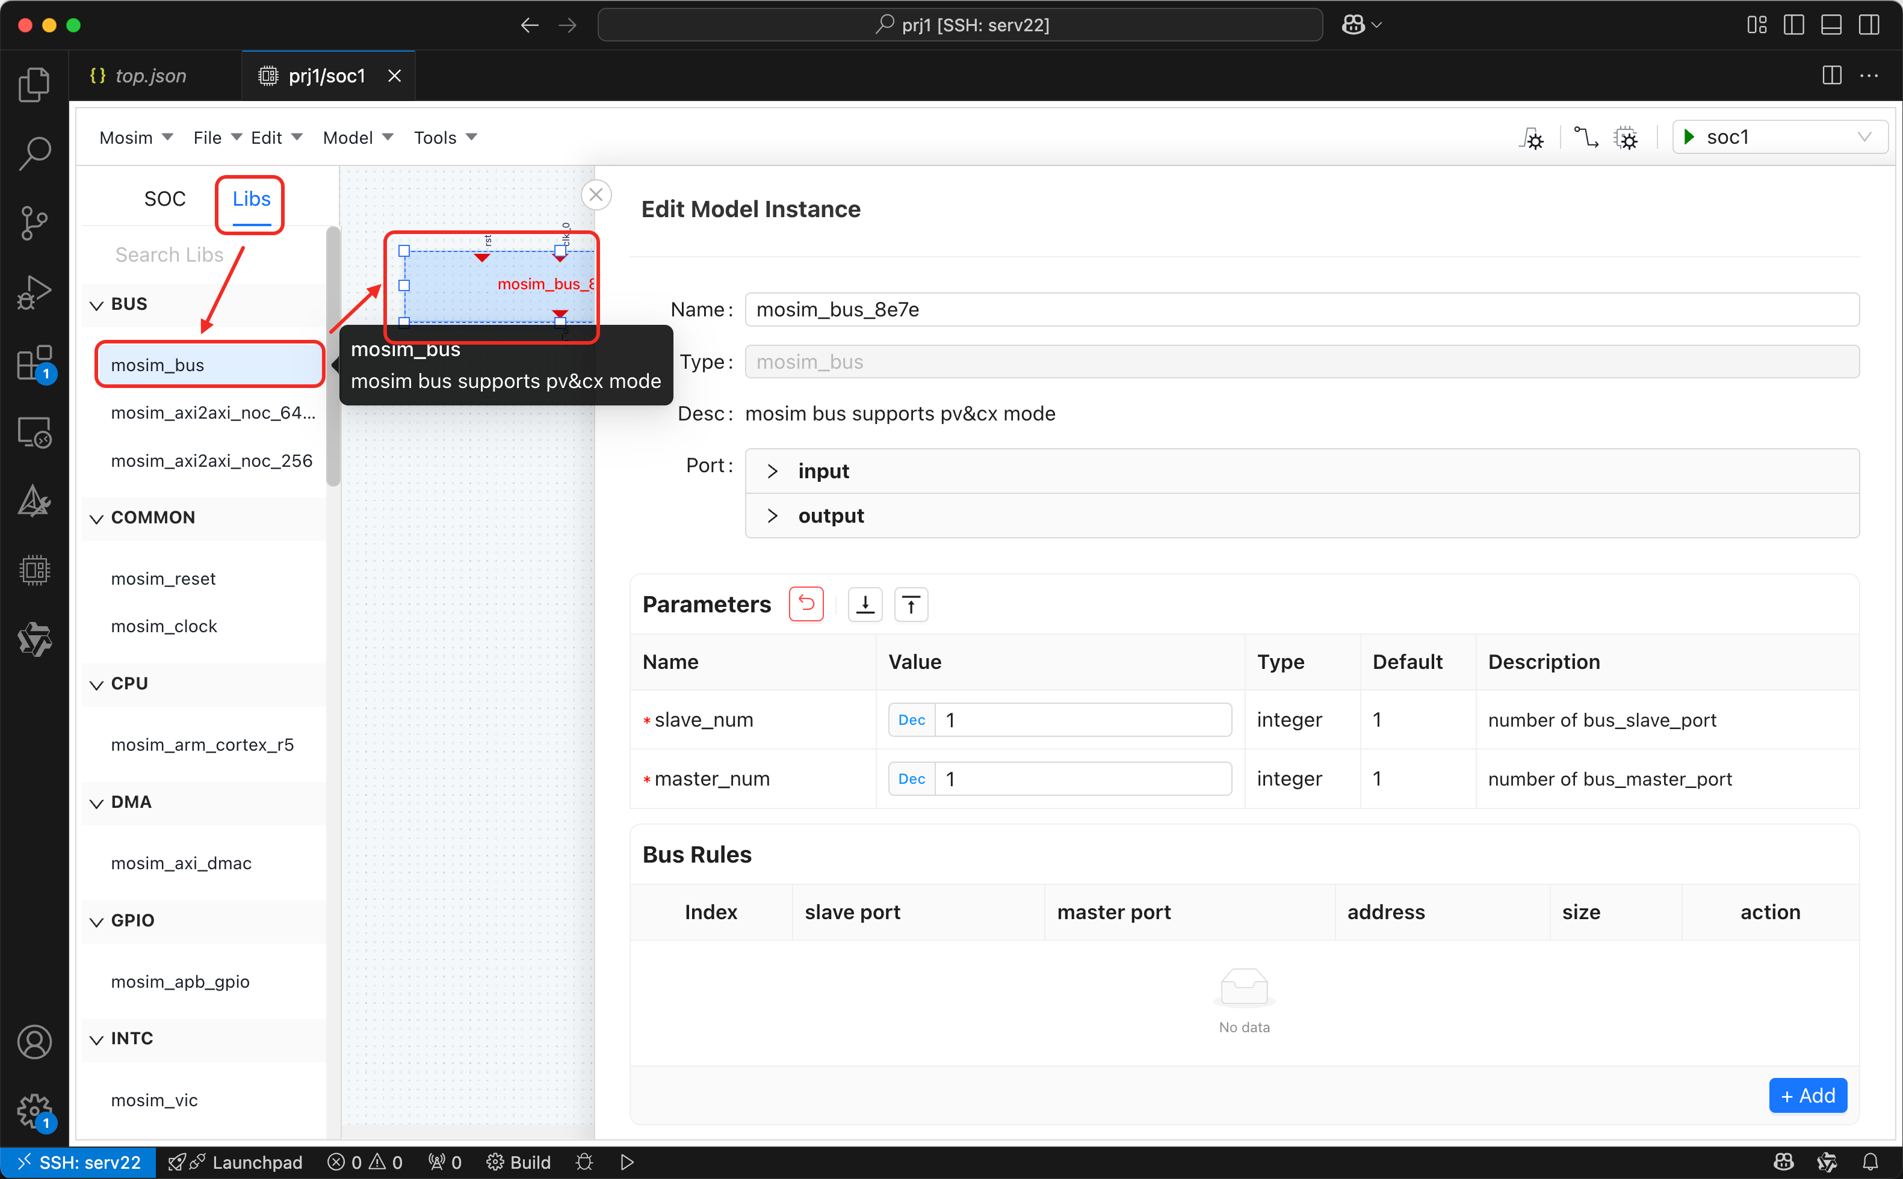This screenshot has width=1903, height=1179.
Task: Open the soc1 run target dropdown
Action: click(1779, 137)
